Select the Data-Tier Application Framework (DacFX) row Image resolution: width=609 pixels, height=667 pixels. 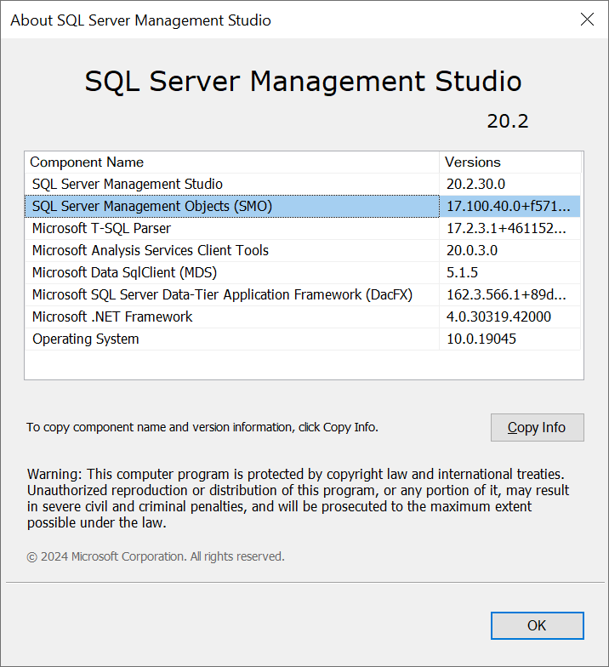pyautogui.click(x=303, y=294)
